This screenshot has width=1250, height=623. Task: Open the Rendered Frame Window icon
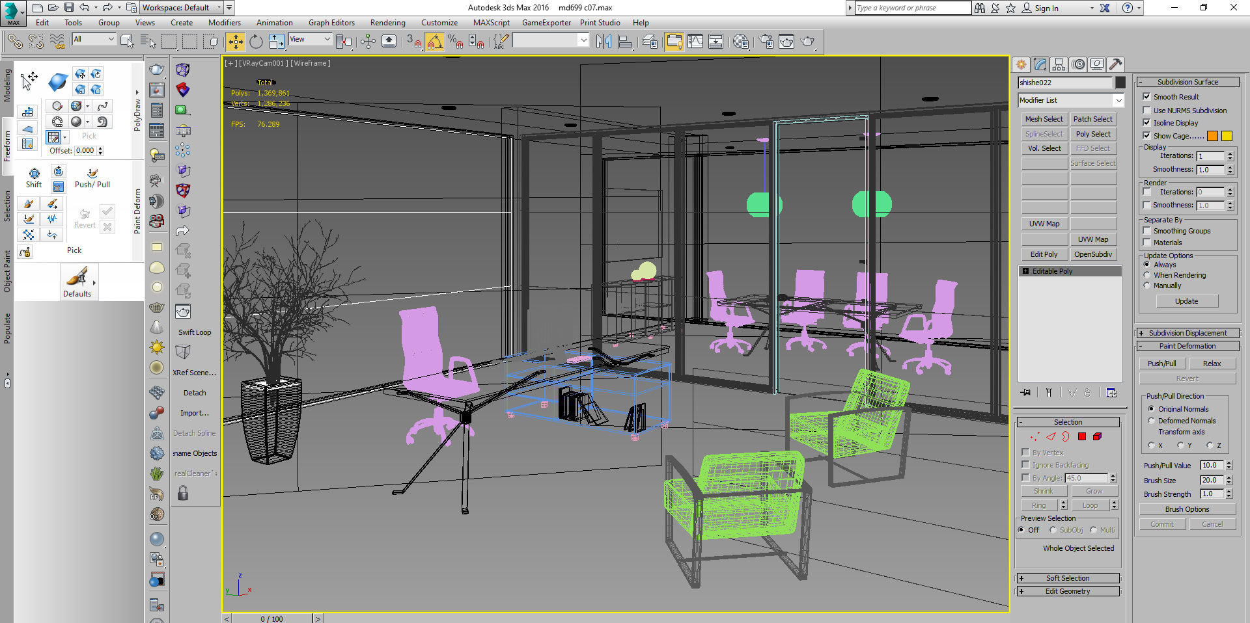[786, 42]
